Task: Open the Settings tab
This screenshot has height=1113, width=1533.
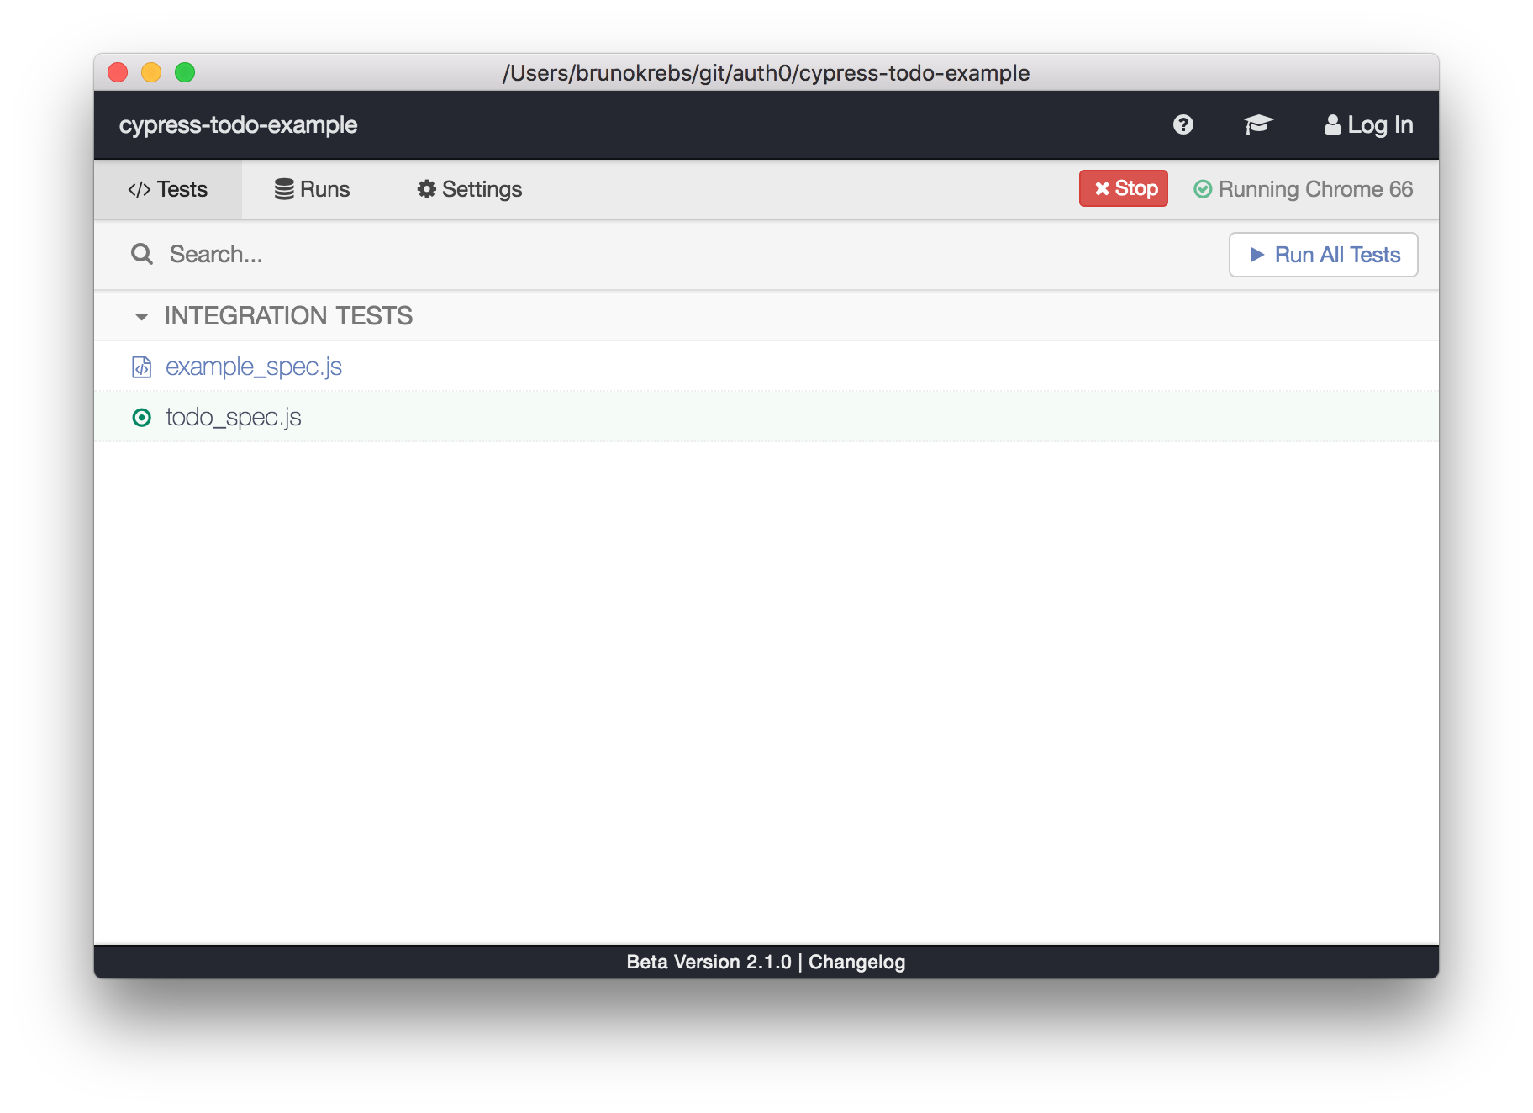Action: [x=468, y=188]
